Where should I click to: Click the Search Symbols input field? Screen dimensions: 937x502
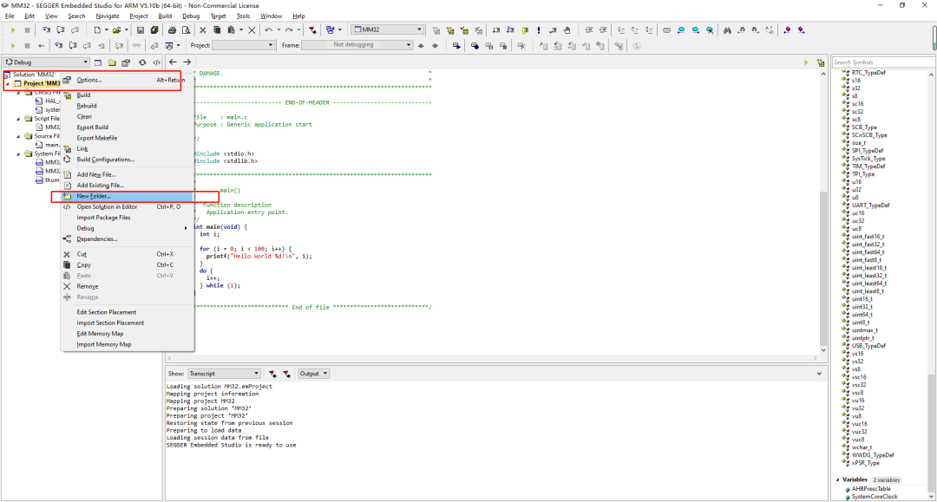882,62
